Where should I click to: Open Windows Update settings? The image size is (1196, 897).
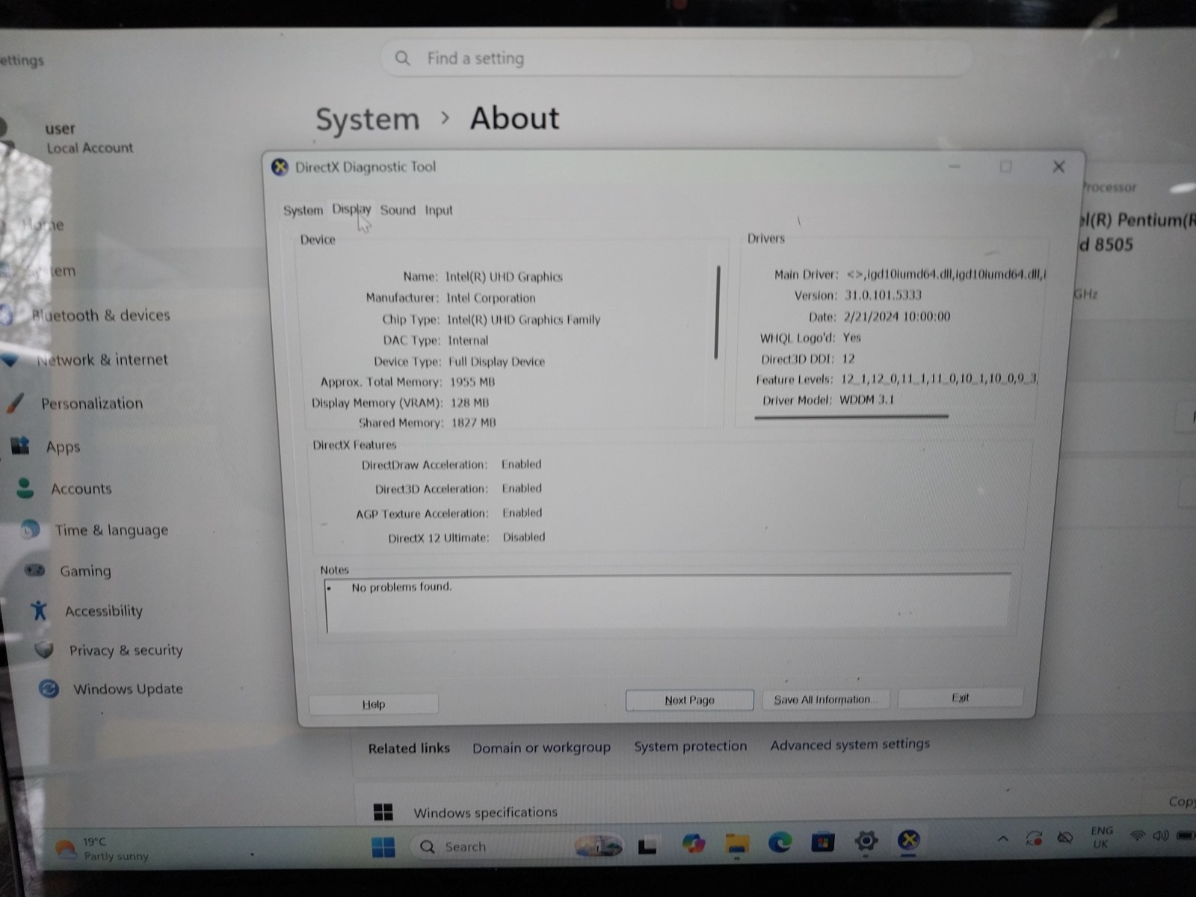coord(128,688)
